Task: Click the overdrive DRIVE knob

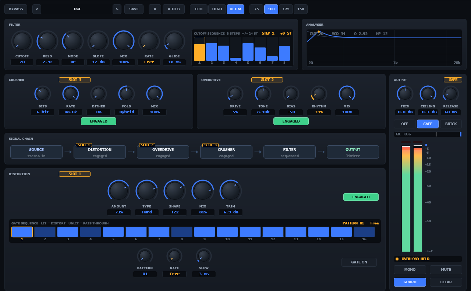Action: click(x=235, y=94)
